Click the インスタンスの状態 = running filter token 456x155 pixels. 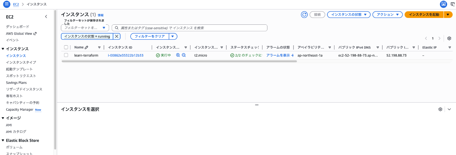pyautogui.click(x=87, y=36)
